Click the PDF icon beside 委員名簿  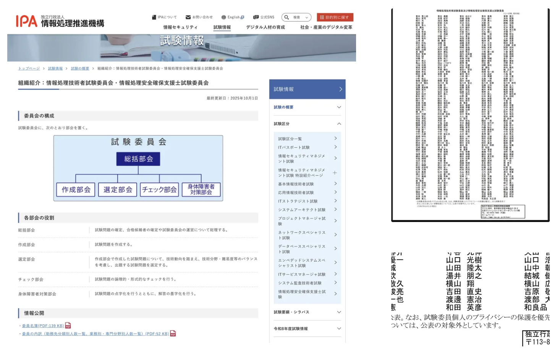[x=68, y=325]
